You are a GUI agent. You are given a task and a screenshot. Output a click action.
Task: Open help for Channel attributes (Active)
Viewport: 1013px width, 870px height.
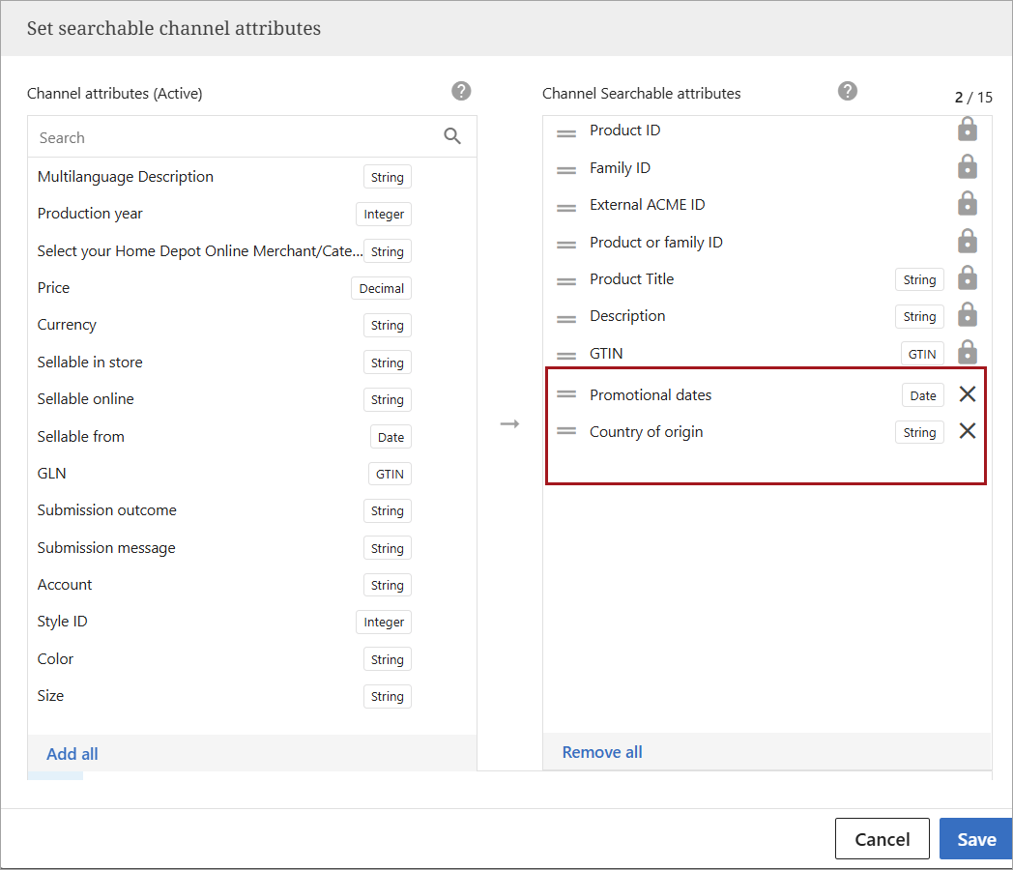tap(461, 91)
